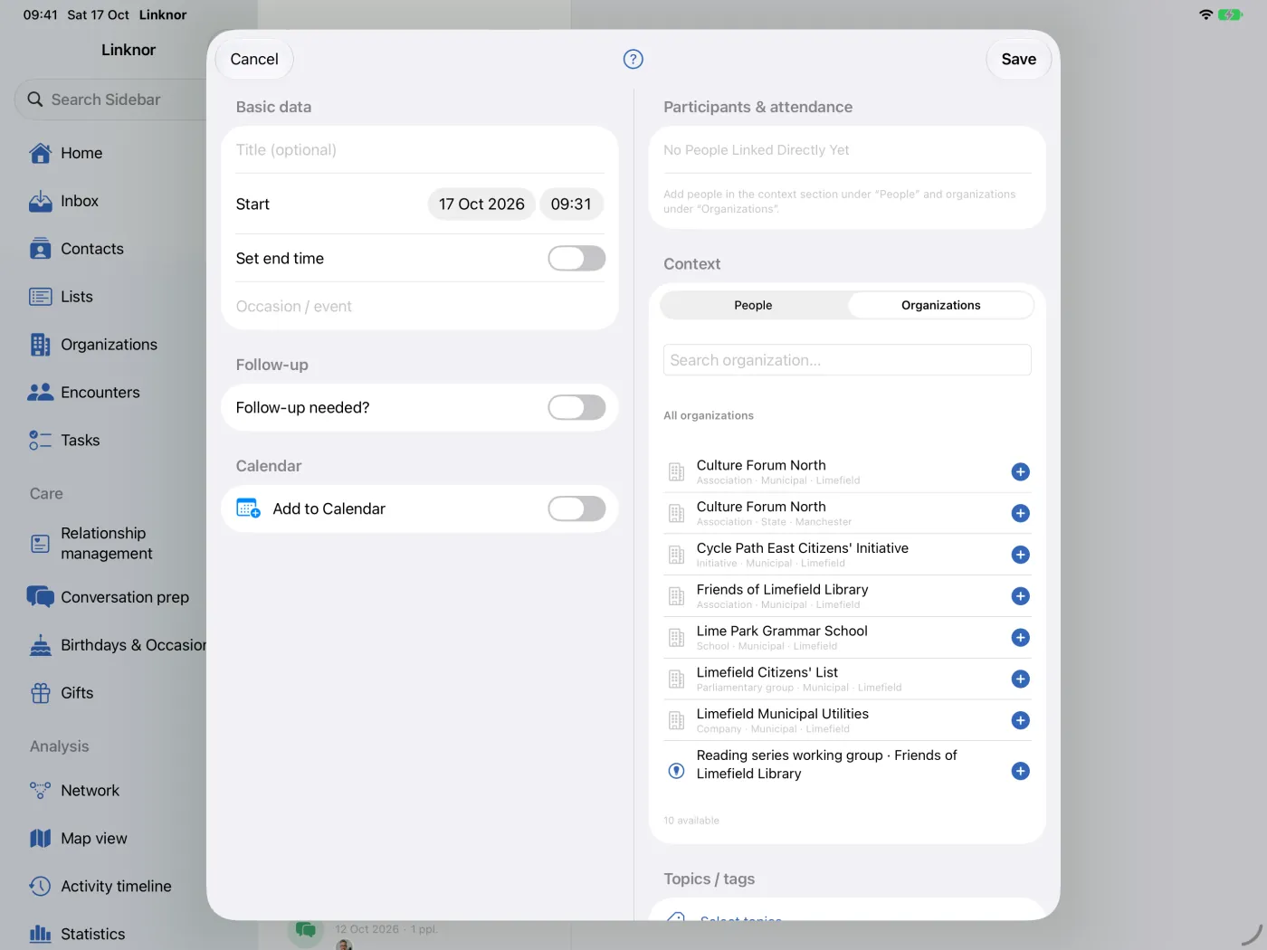
Task: Open the start time picker 09:31
Action: [571, 204]
